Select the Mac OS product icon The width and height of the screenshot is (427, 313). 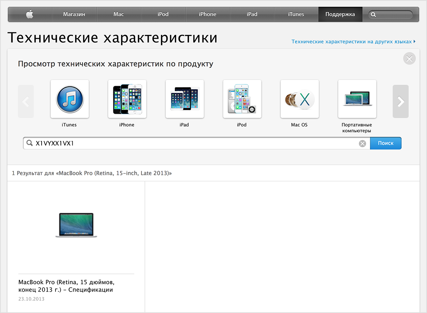(x=299, y=99)
